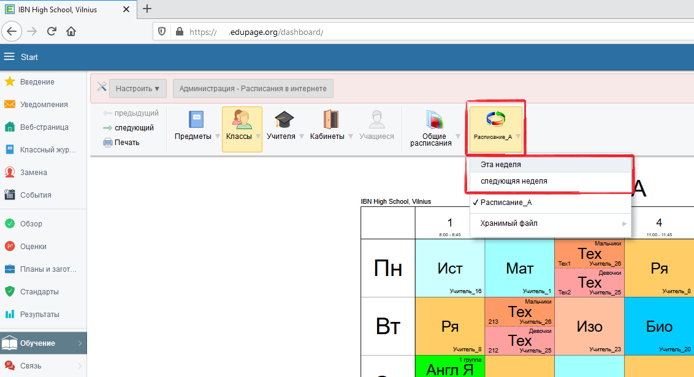Expand the Кабинеты dropdown arrow
694x377 pixels.
[351, 136]
